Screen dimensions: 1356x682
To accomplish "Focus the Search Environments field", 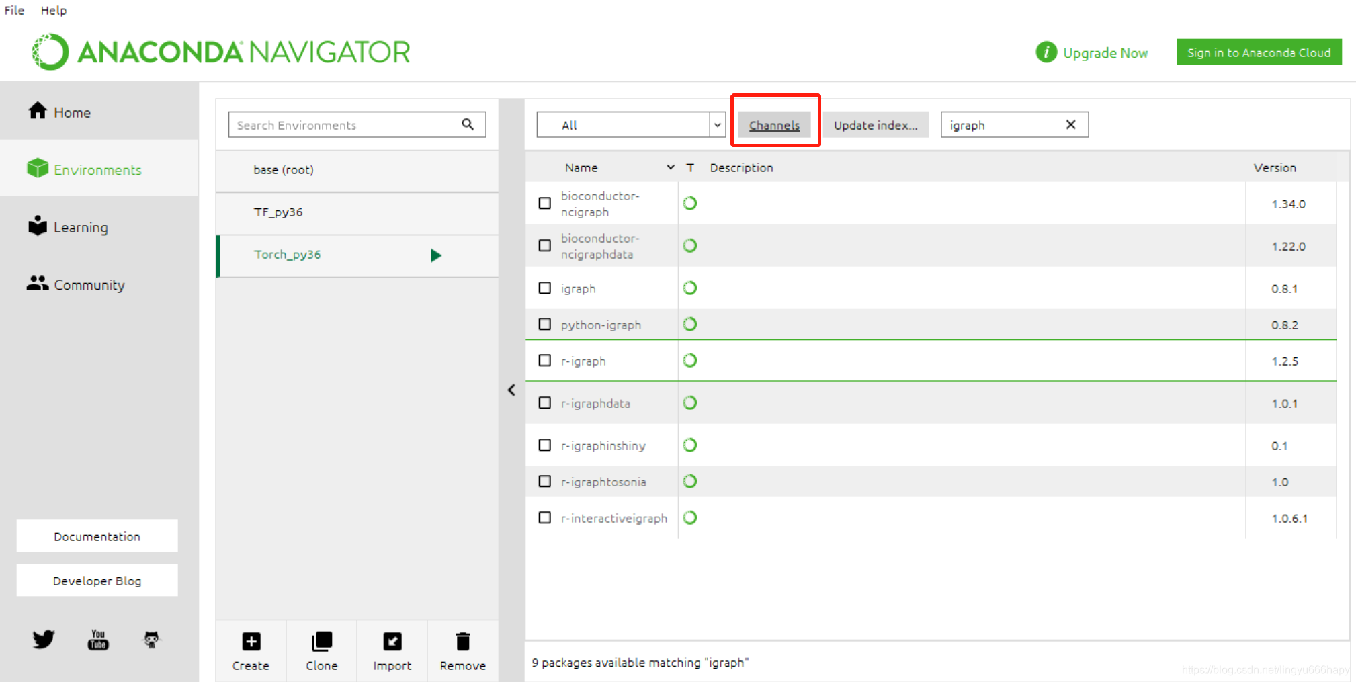I will pyautogui.click(x=357, y=125).
